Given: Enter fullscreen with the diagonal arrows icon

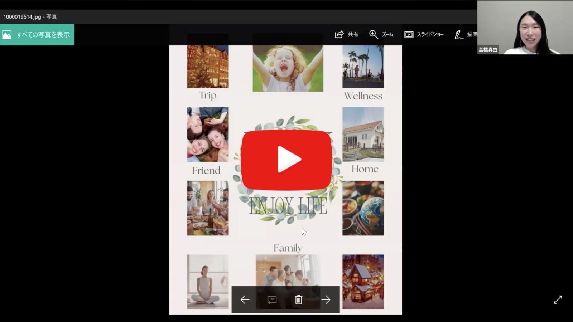Looking at the screenshot, I should pos(558,299).
